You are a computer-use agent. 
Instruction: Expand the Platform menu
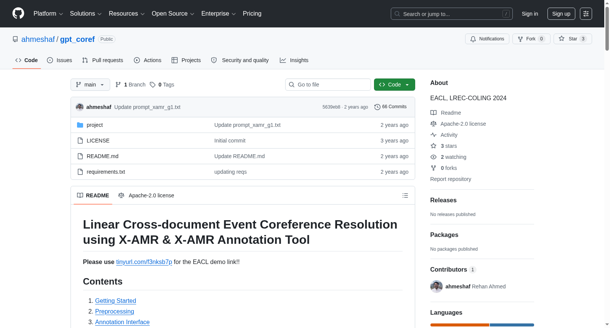pyautogui.click(x=48, y=14)
